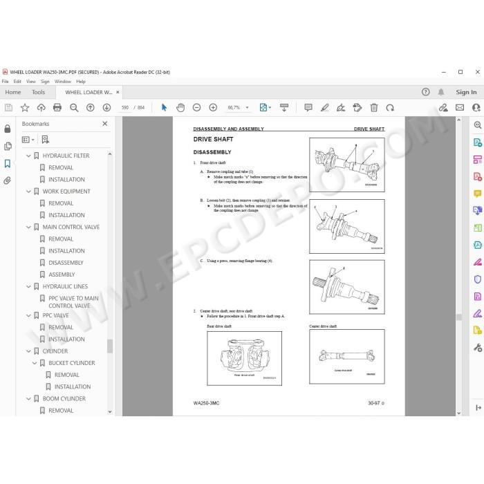Open the Sign document icon
This screenshot has width=484, height=484.
[x=341, y=107]
